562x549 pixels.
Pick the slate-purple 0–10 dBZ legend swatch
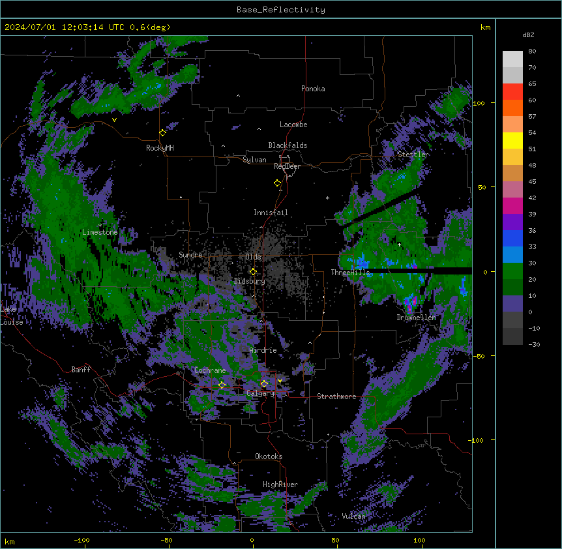(512, 304)
